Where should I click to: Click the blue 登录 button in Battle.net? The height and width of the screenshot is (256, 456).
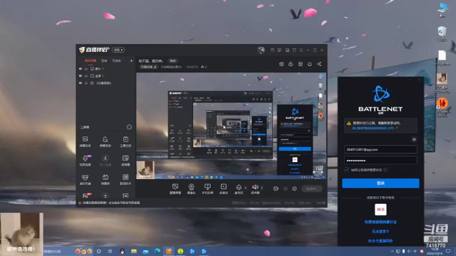(x=380, y=183)
